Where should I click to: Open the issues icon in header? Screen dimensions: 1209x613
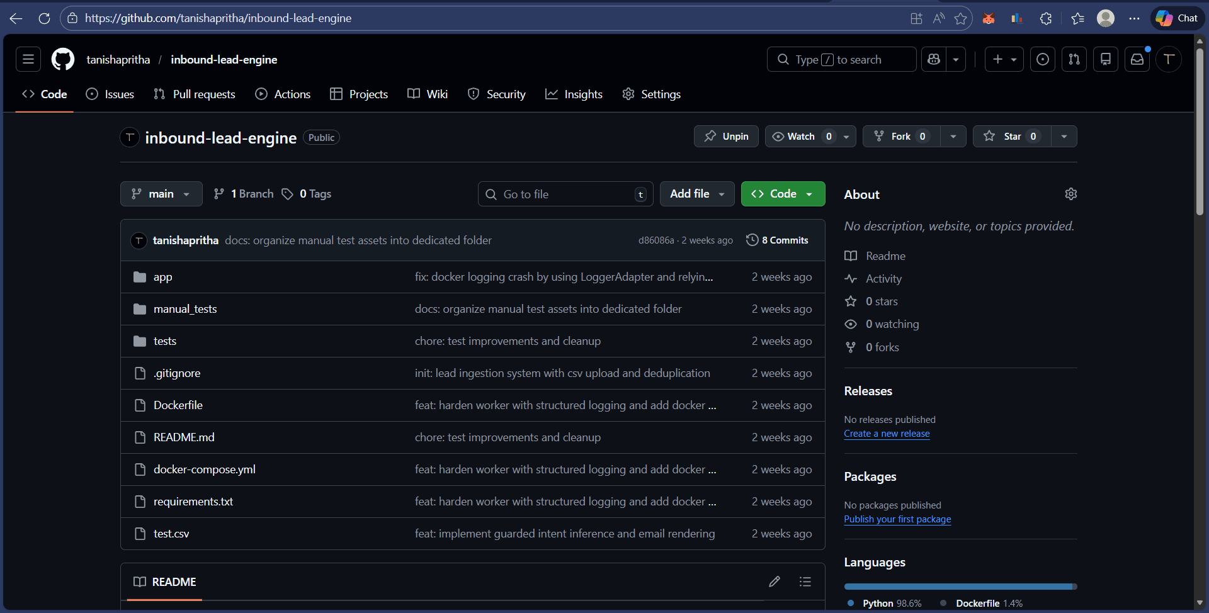(1043, 59)
